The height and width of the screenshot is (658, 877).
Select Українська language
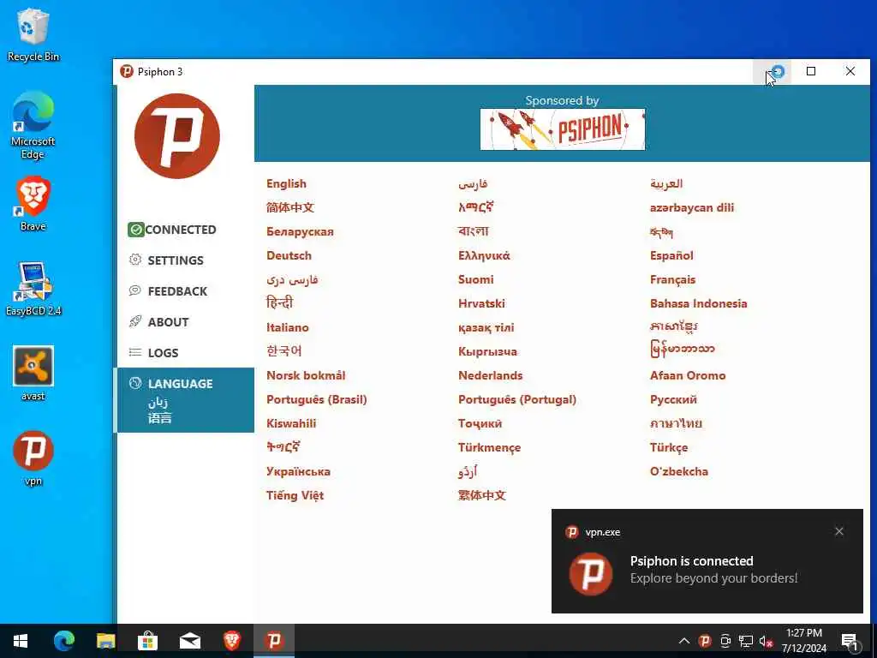pos(298,472)
